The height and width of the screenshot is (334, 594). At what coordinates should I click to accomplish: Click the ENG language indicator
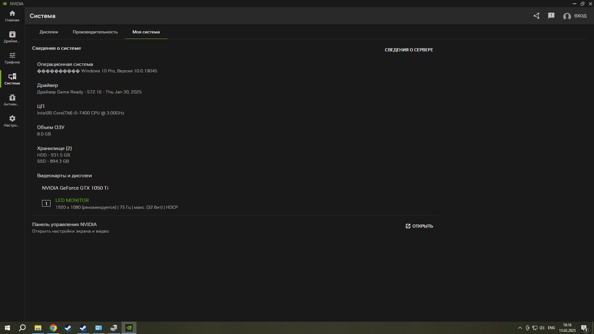(x=551, y=328)
